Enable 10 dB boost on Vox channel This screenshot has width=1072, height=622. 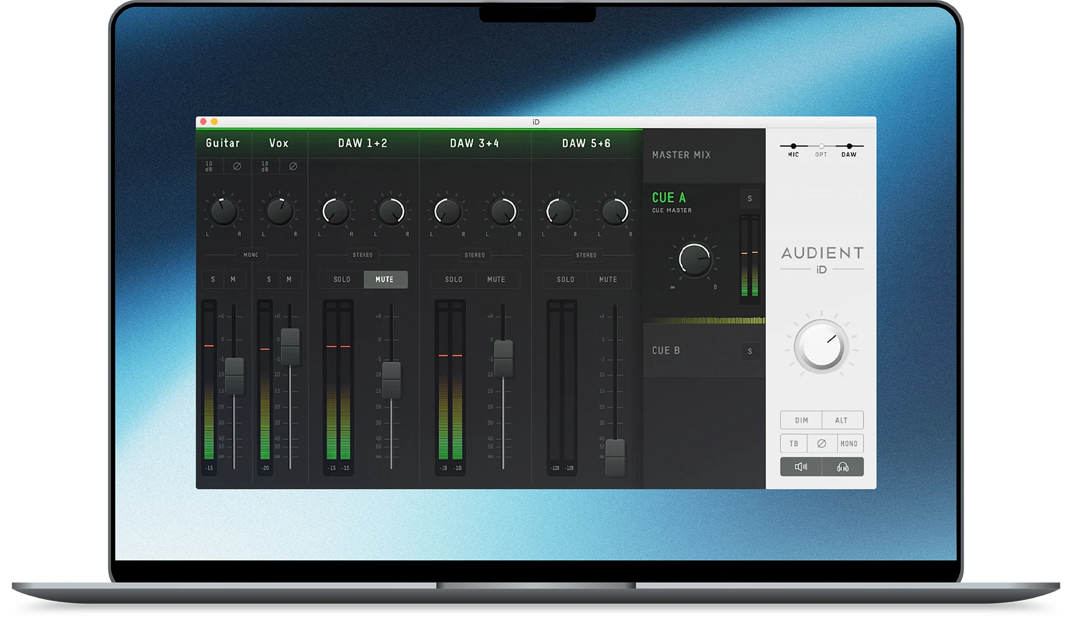click(x=265, y=166)
